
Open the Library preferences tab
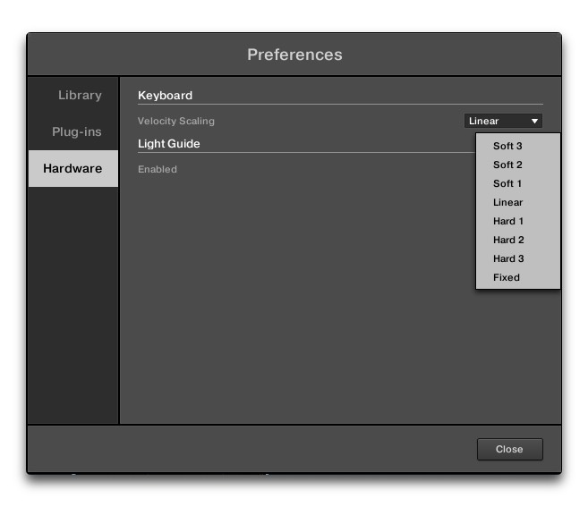point(73,95)
